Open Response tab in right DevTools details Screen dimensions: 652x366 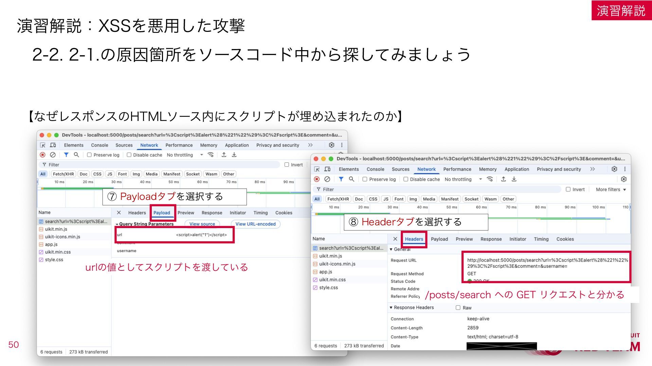click(x=491, y=239)
